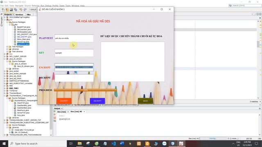Screen dimensions: 262x147
Task: Open the notification center icon
Action: (257, 143)
